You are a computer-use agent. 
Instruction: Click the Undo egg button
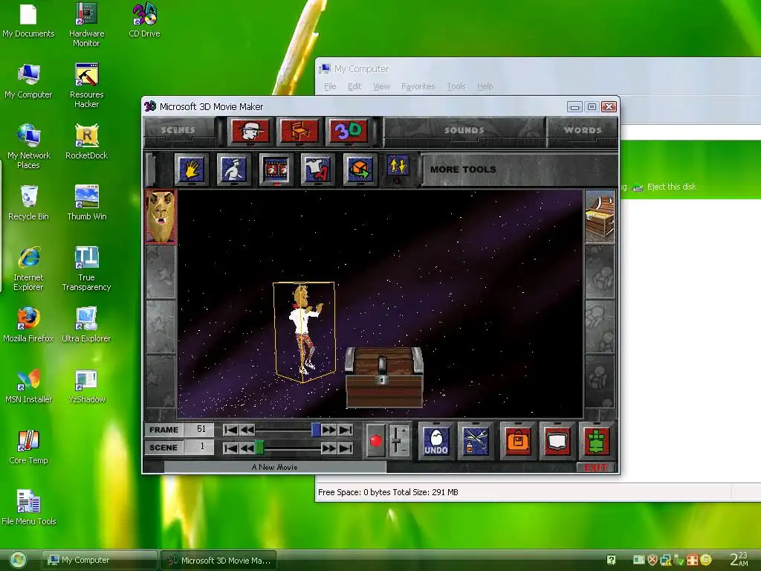(x=435, y=441)
